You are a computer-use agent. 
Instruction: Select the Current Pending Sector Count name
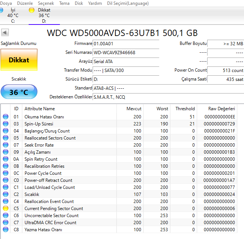(x=54, y=209)
